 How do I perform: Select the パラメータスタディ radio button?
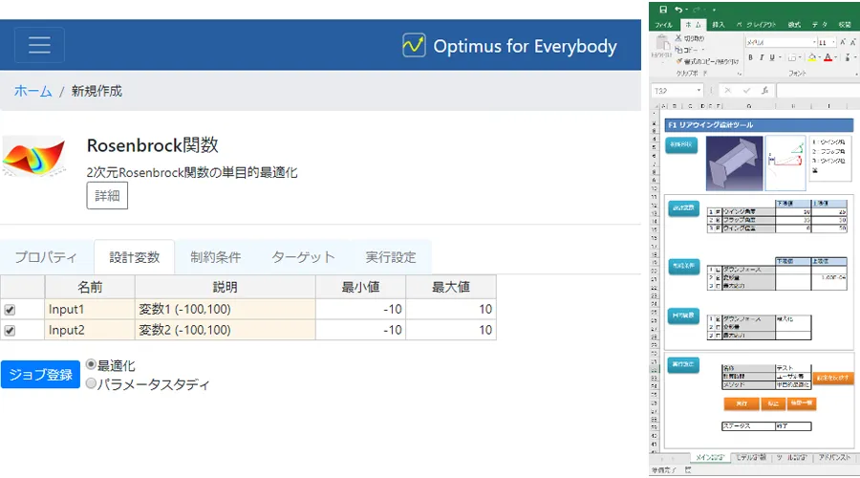coord(91,383)
